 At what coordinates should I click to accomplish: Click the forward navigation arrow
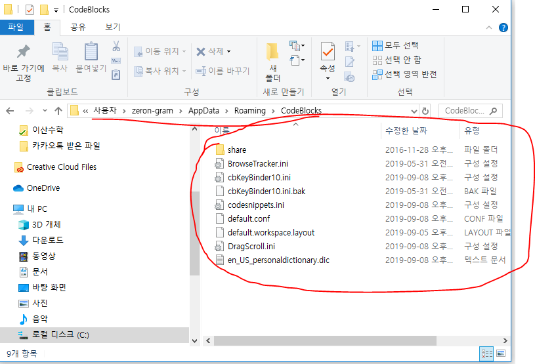pos(30,111)
